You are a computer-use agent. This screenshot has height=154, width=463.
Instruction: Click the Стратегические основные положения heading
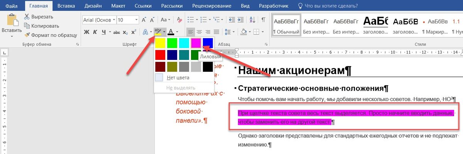(x=314, y=88)
